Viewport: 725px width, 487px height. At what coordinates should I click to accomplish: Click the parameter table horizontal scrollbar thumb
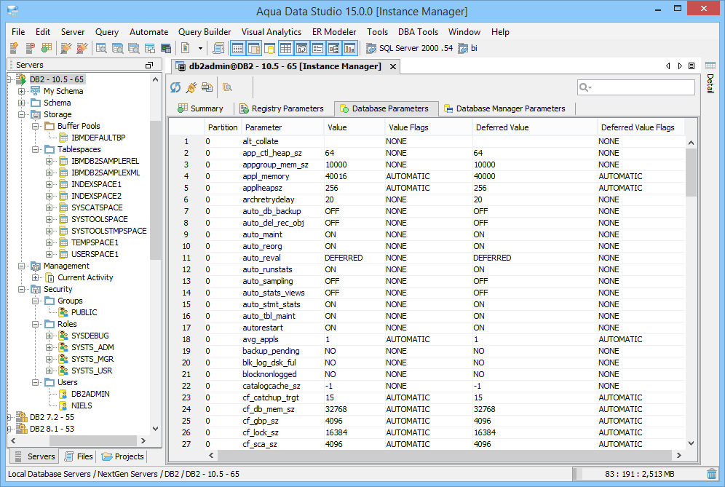pos(444,455)
